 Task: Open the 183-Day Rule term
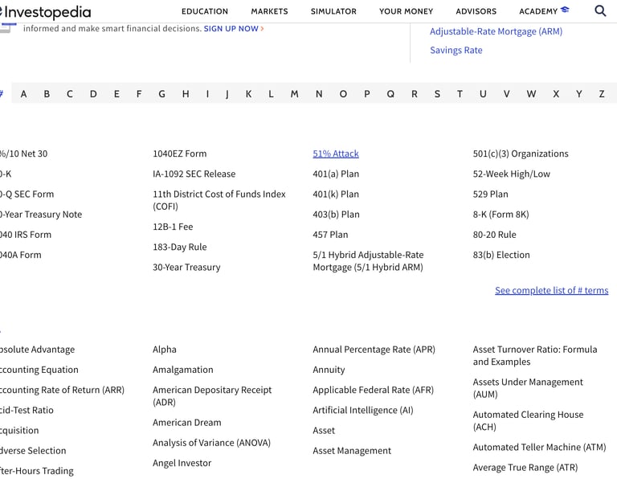coord(179,248)
